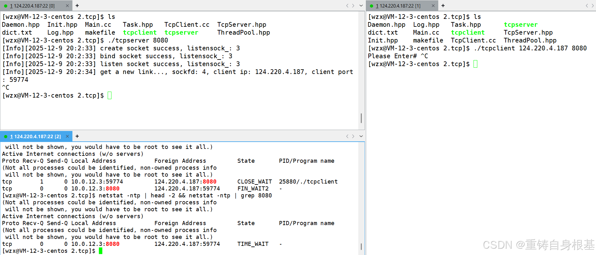Screen dimensions: 596x255
Task: Switch to session tab 124.220.4.187:22 [0]
Action: pos(32,6)
